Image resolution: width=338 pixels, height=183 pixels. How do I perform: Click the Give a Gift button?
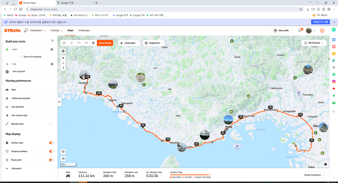click(282, 30)
